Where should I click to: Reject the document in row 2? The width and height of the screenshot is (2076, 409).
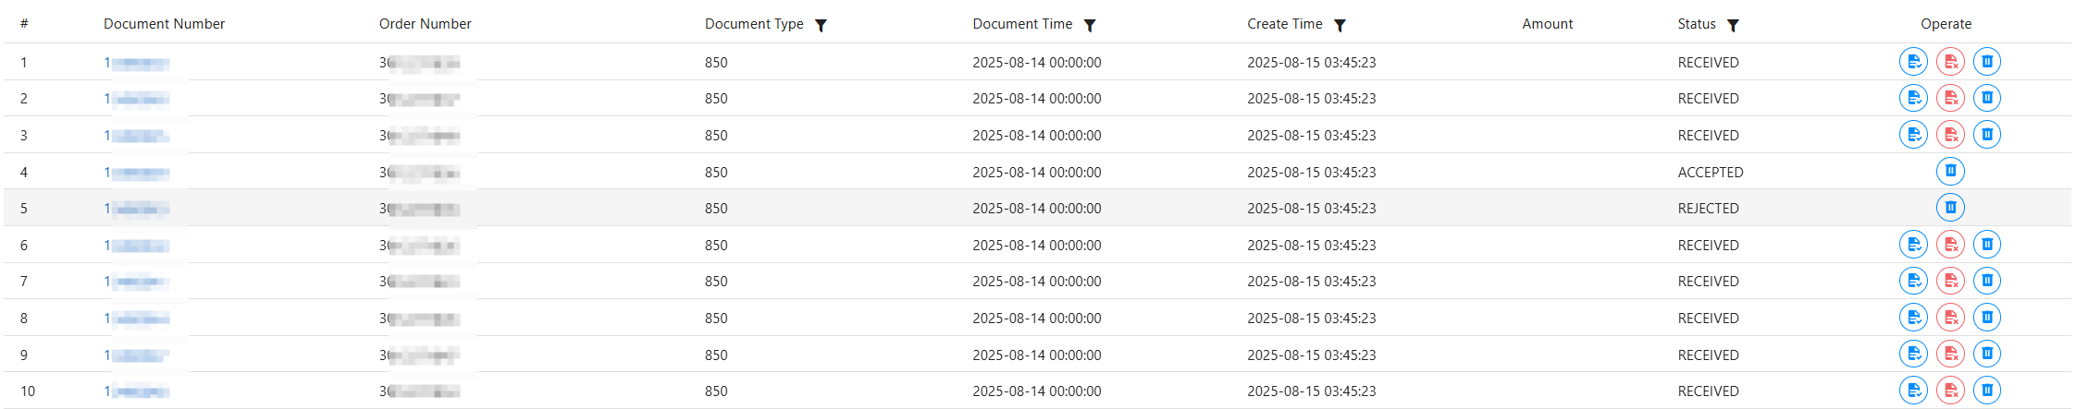1949,98
